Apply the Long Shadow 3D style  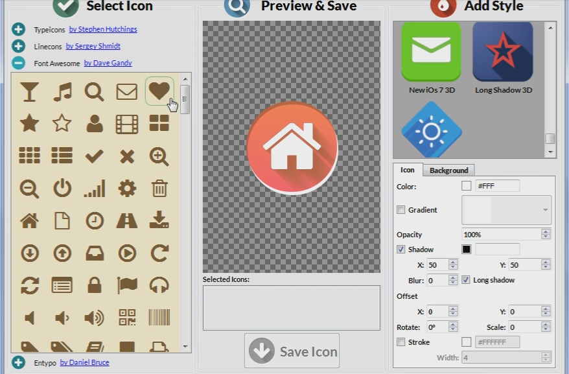point(504,58)
